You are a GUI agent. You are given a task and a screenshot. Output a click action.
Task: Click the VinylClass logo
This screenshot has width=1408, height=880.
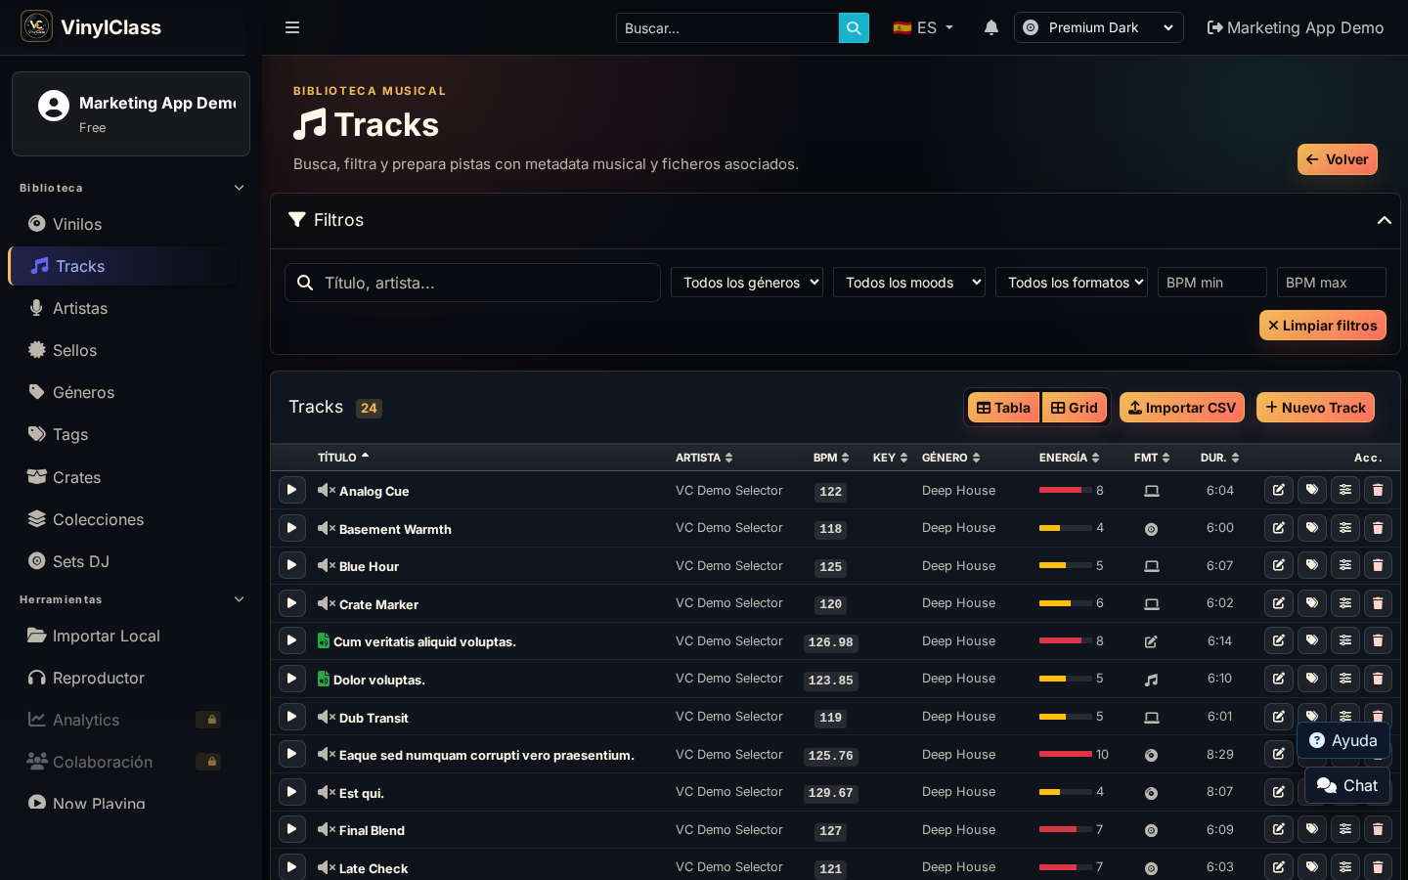click(x=36, y=26)
